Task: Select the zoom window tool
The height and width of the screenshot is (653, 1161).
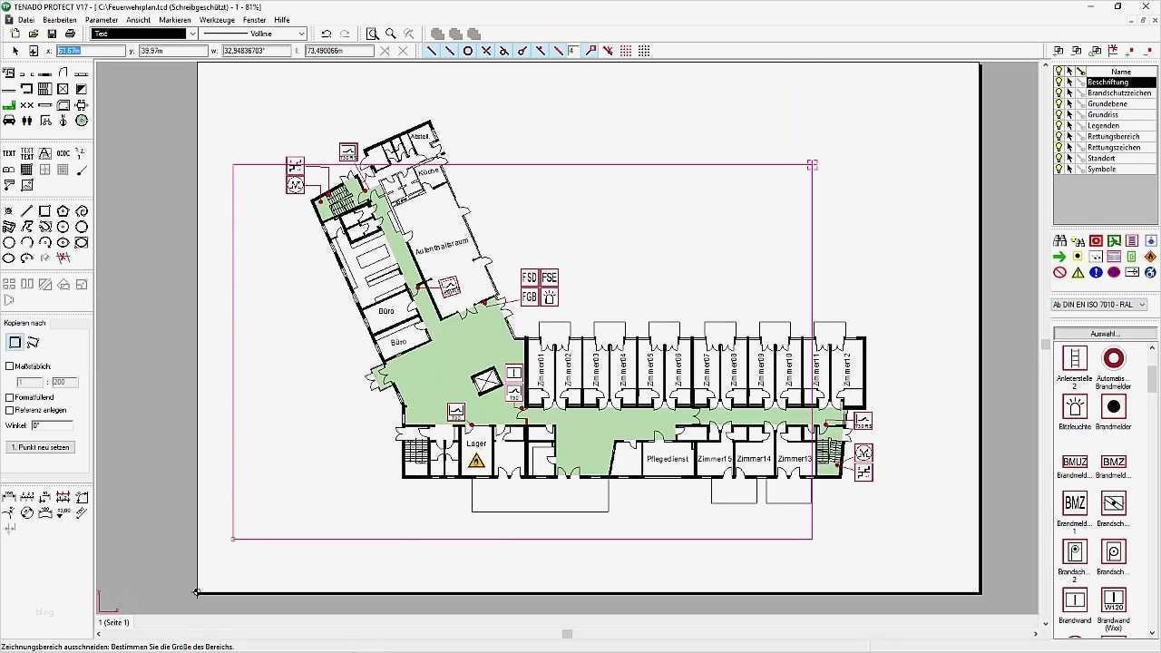Action: coord(373,34)
